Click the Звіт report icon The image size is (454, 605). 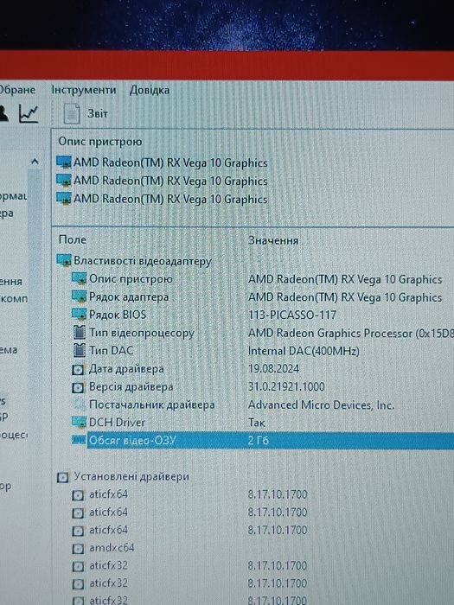(72, 113)
